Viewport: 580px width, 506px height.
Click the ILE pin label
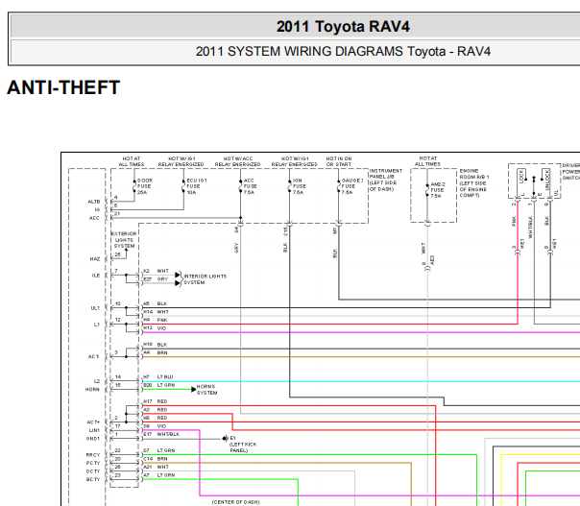click(96, 276)
